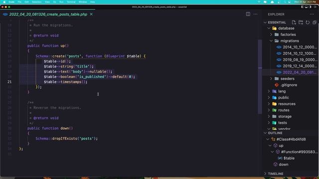Screen dimensions: 319x179
Task: Close the create_posts_table.php tab
Action: point(91,14)
